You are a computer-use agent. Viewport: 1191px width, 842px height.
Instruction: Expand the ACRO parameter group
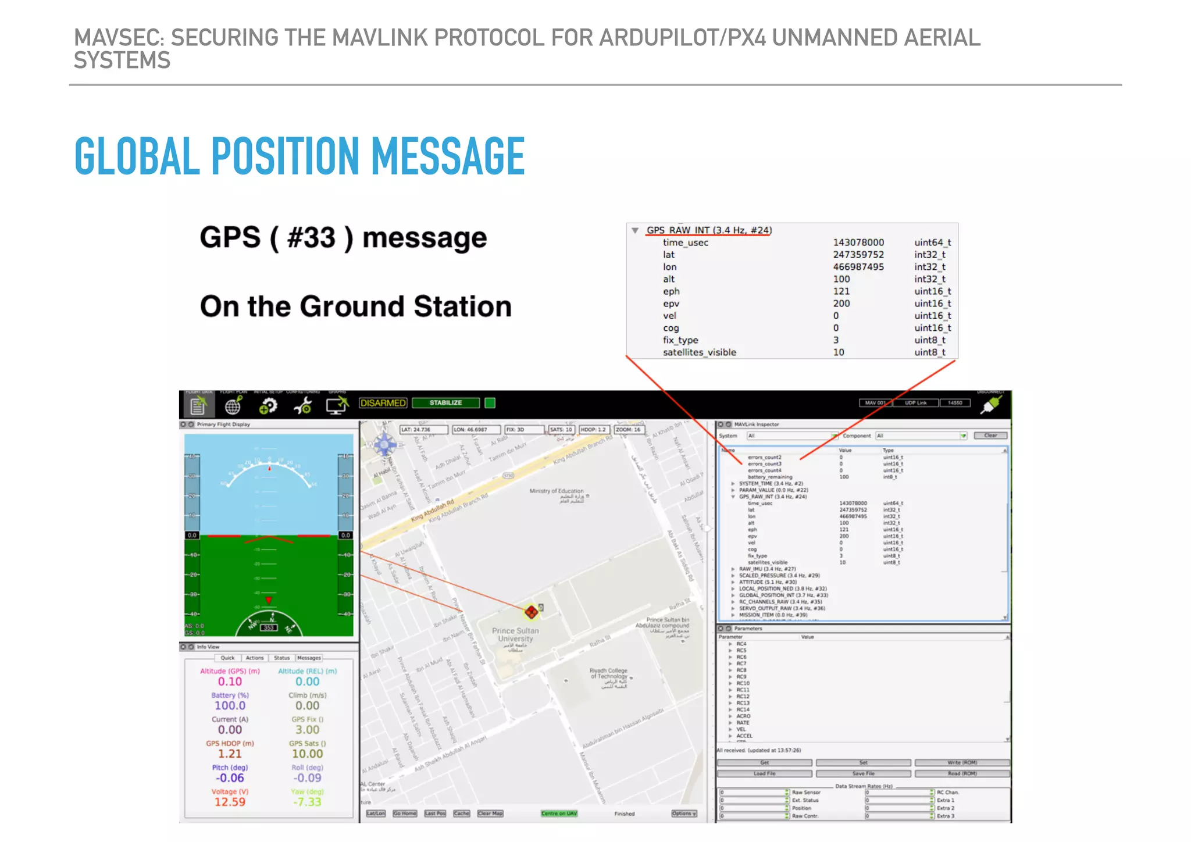click(730, 716)
